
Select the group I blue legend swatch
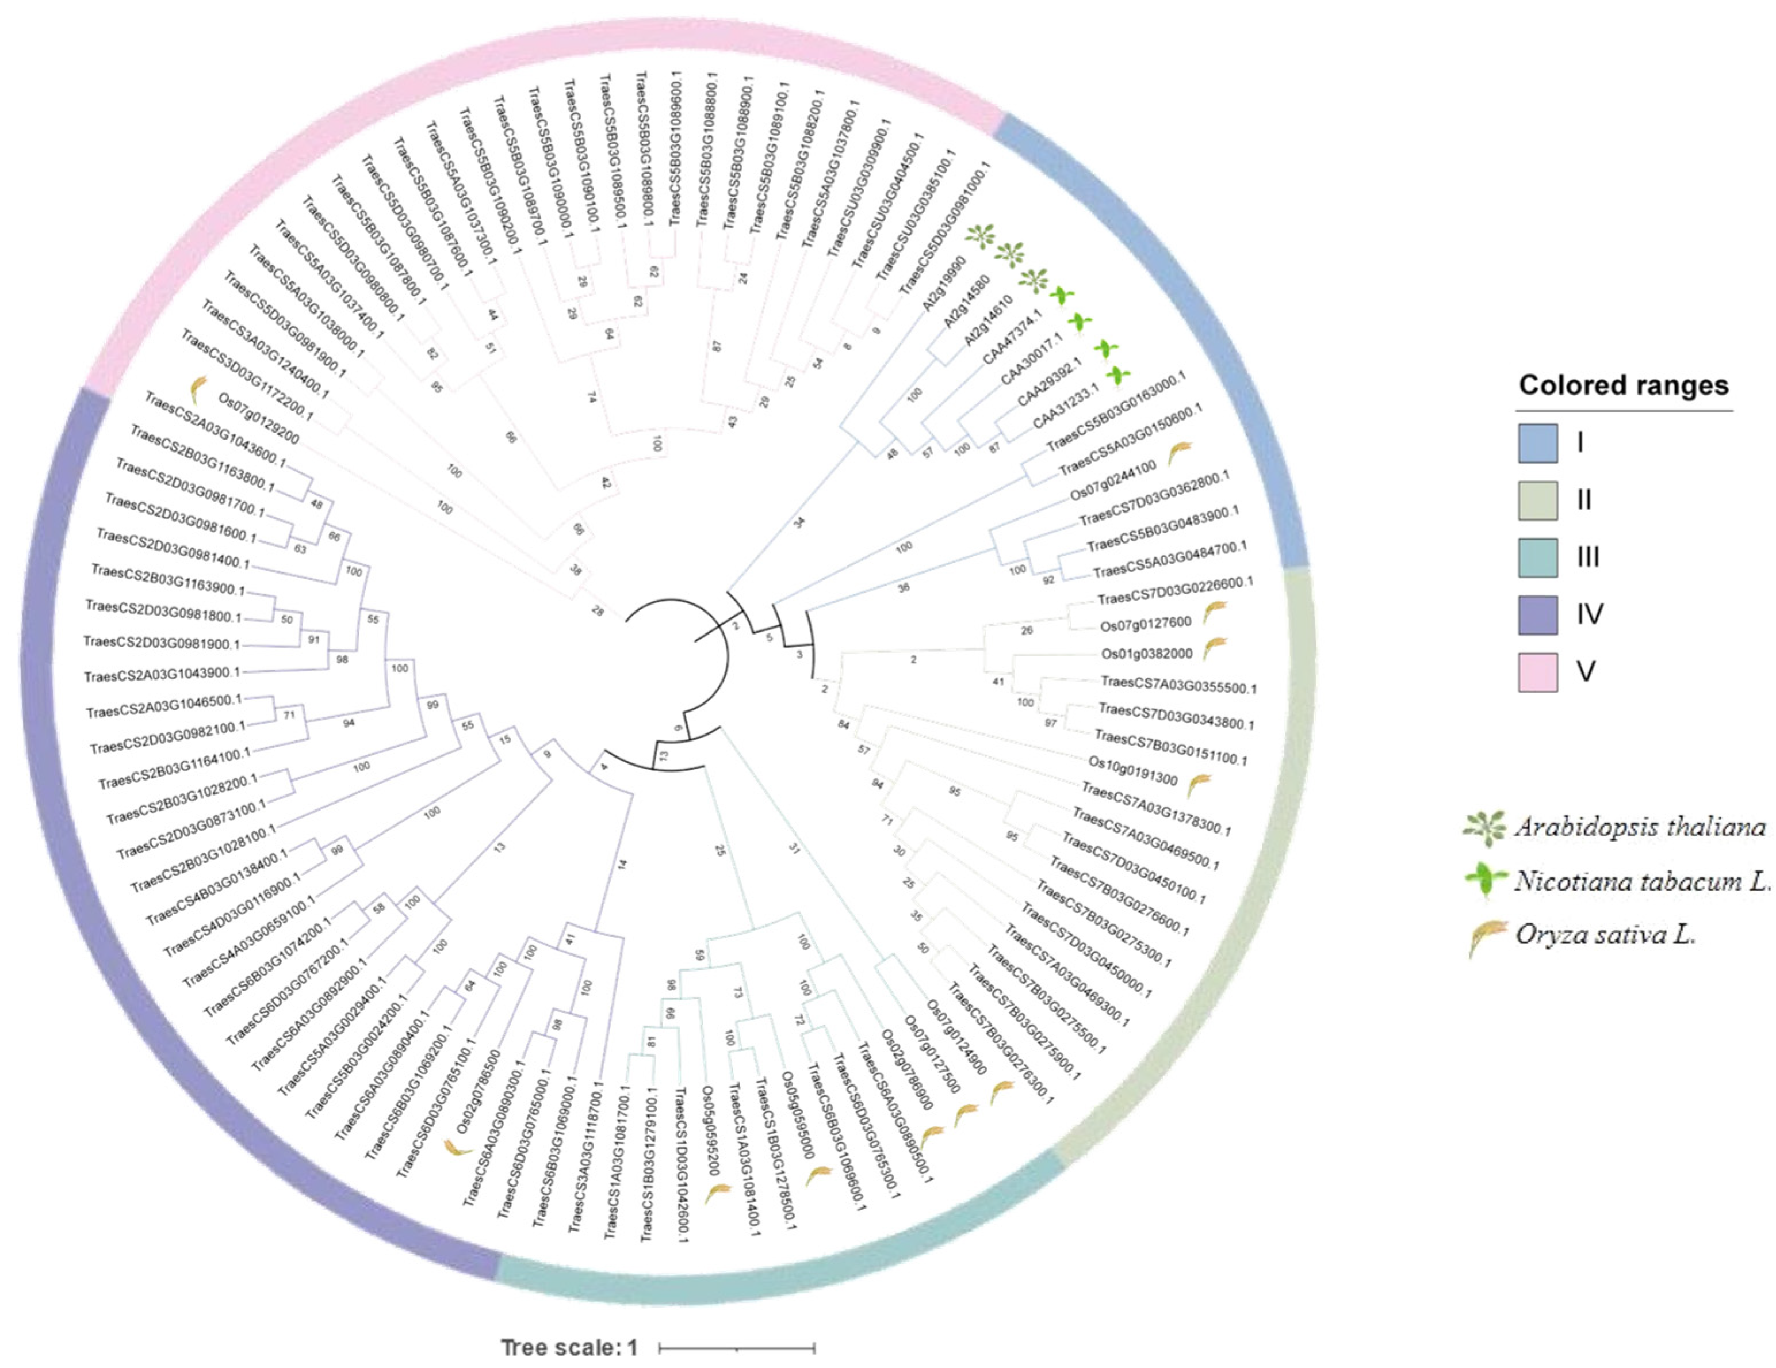click(x=1538, y=444)
